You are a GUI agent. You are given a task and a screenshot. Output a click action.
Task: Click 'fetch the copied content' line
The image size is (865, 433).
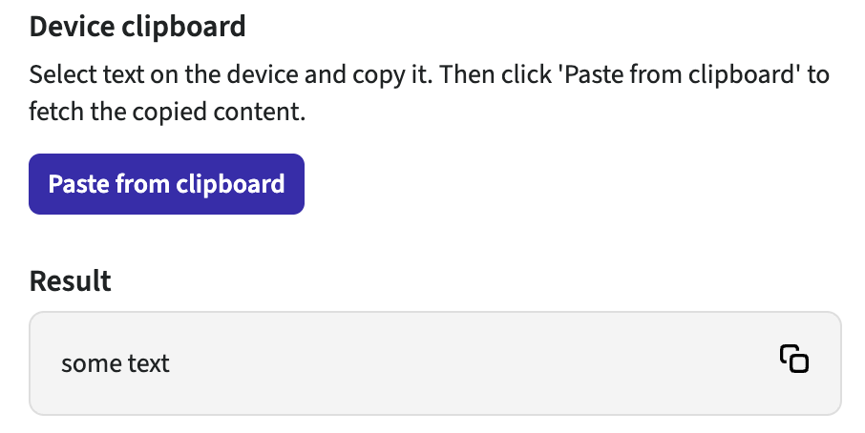pyautogui.click(x=167, y=113)
